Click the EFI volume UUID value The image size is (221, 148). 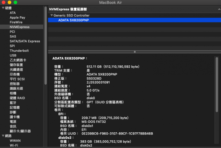click(x=117, y=134)
